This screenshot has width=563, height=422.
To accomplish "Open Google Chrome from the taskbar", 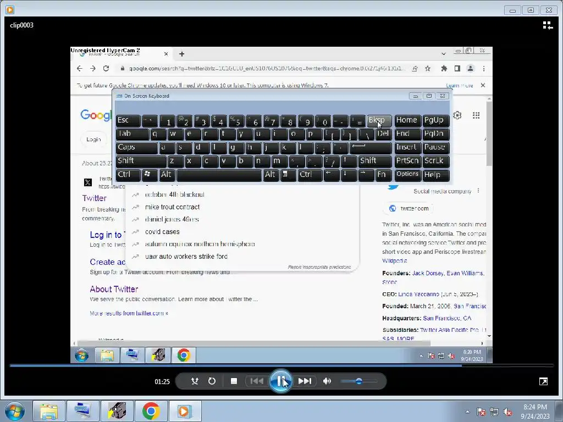I will coord(151,411).
